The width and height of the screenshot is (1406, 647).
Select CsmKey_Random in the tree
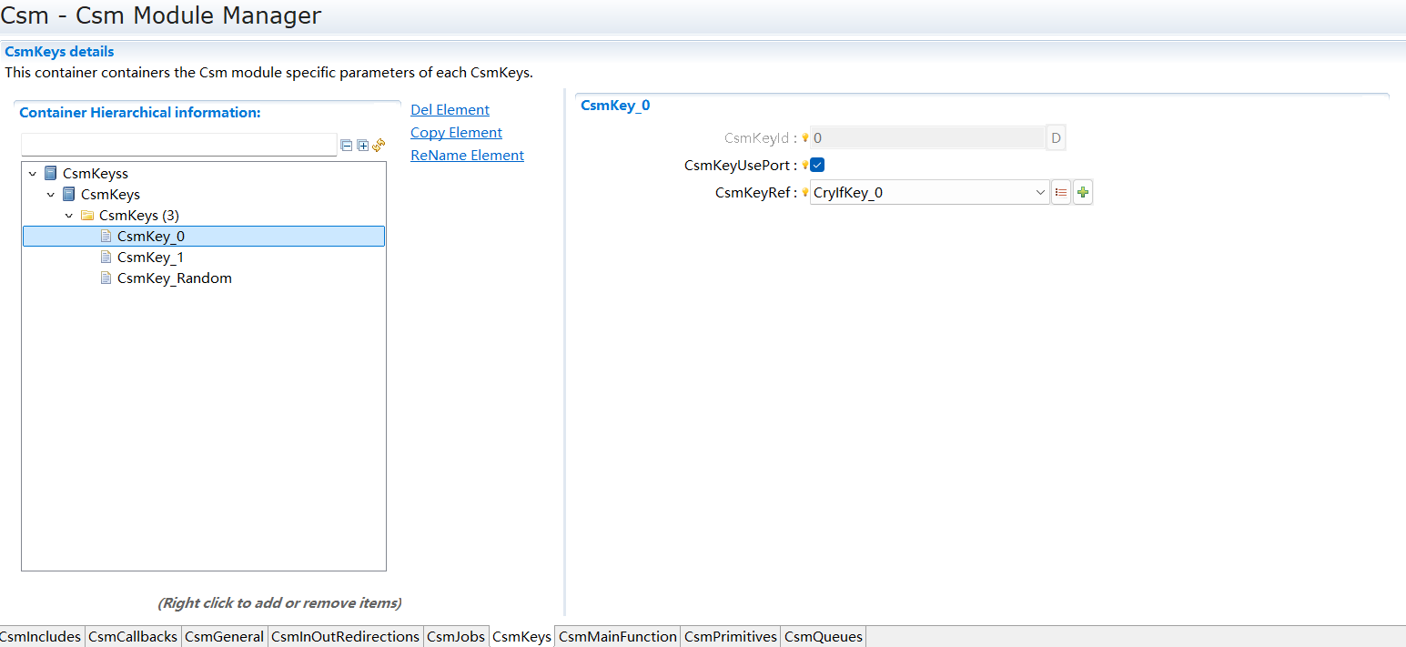tap(174, 278)
